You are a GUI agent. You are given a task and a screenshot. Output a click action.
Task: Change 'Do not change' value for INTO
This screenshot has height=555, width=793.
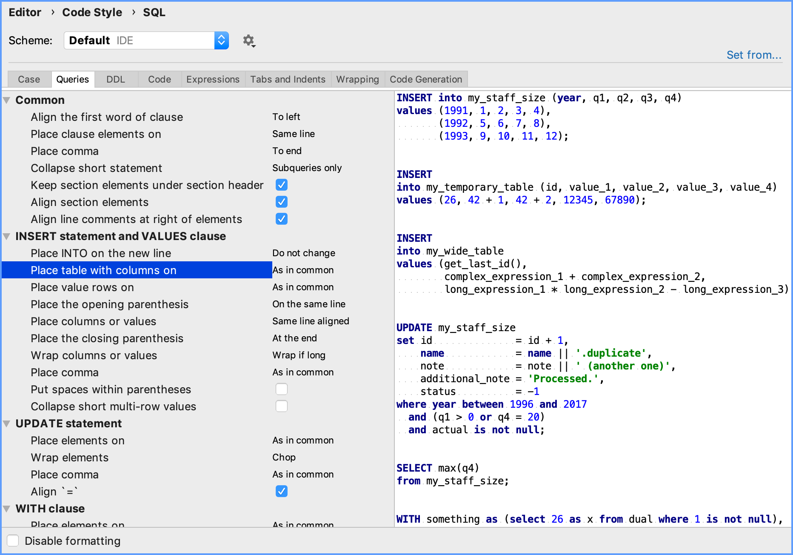pyautogui.click(x=304, y=253)
